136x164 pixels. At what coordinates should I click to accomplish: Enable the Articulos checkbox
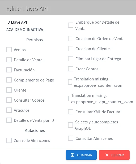coord(9,110)
